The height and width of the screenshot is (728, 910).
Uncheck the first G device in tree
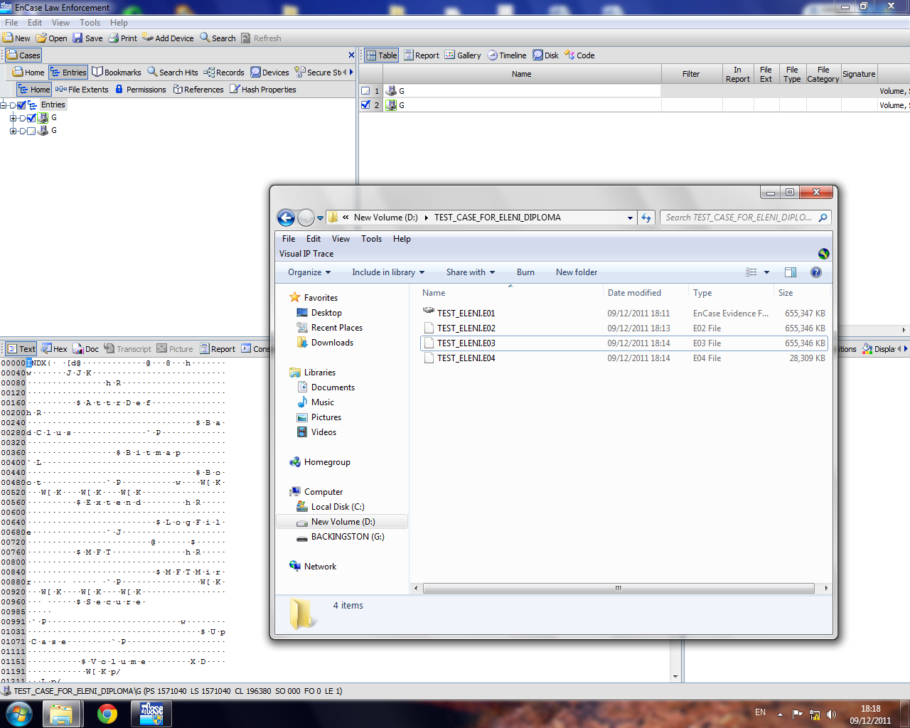tap(31, 118)
